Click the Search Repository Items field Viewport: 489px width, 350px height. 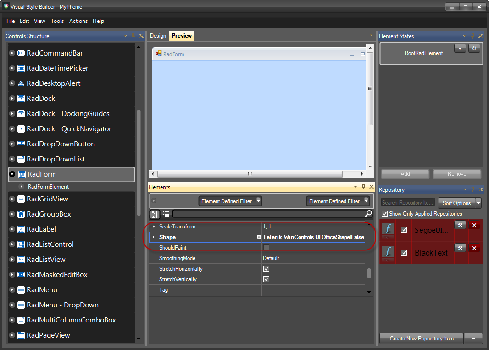pos(408,203)
